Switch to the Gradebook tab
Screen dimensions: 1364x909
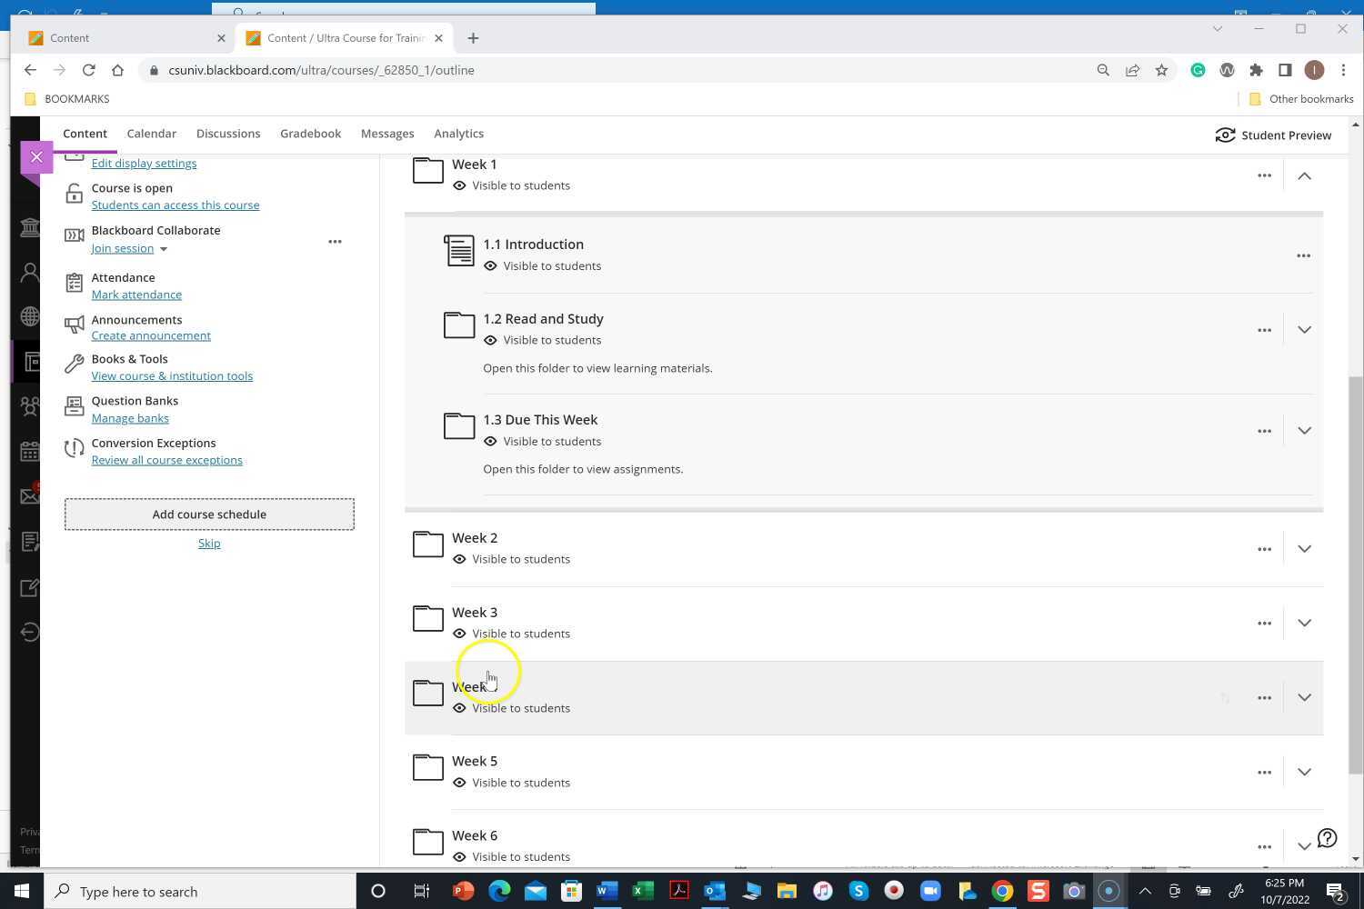(x=310, y=134)
